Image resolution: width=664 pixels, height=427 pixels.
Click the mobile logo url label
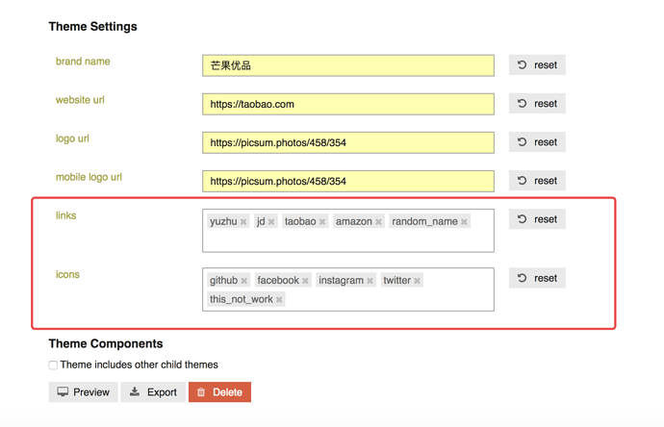(x=89, y=177)
